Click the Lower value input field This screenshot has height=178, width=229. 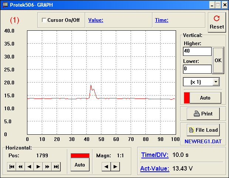197,69
